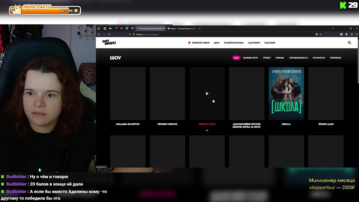Viewport: 359px width, 202px height.
Task: Open Прямой эфир live stream link
Action: [x=199, y=43]
